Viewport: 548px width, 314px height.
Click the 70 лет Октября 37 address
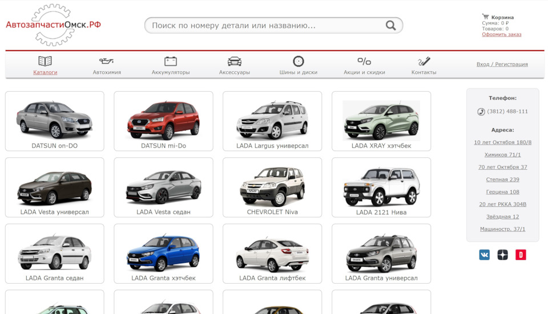502,167
